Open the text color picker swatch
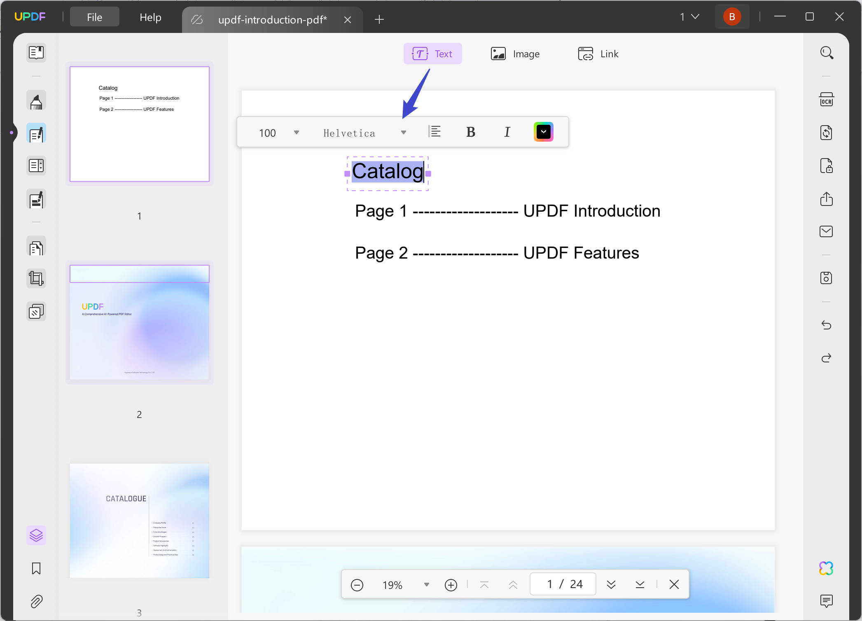The height and width of the screenshot is (621, 862). [543, 132]
